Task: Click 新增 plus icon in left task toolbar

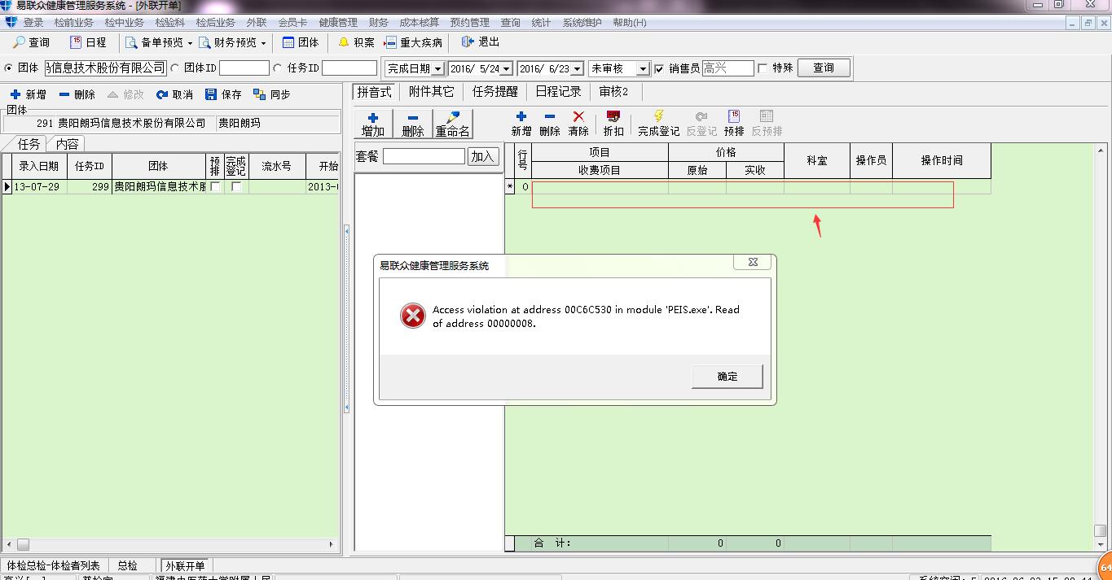Action: coord(15,94)
